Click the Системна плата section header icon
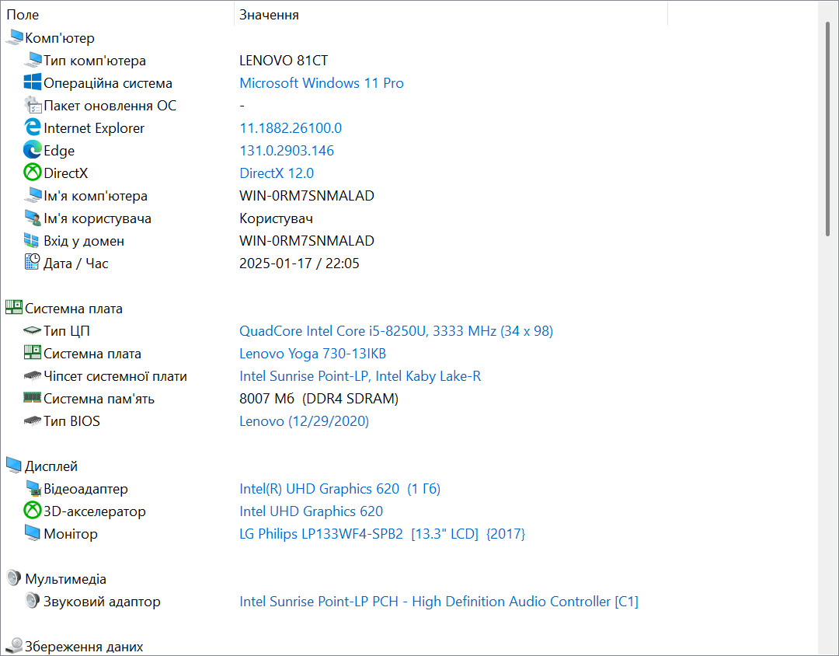839x656 pixels. pyautogui.click(x=14, y=307)
